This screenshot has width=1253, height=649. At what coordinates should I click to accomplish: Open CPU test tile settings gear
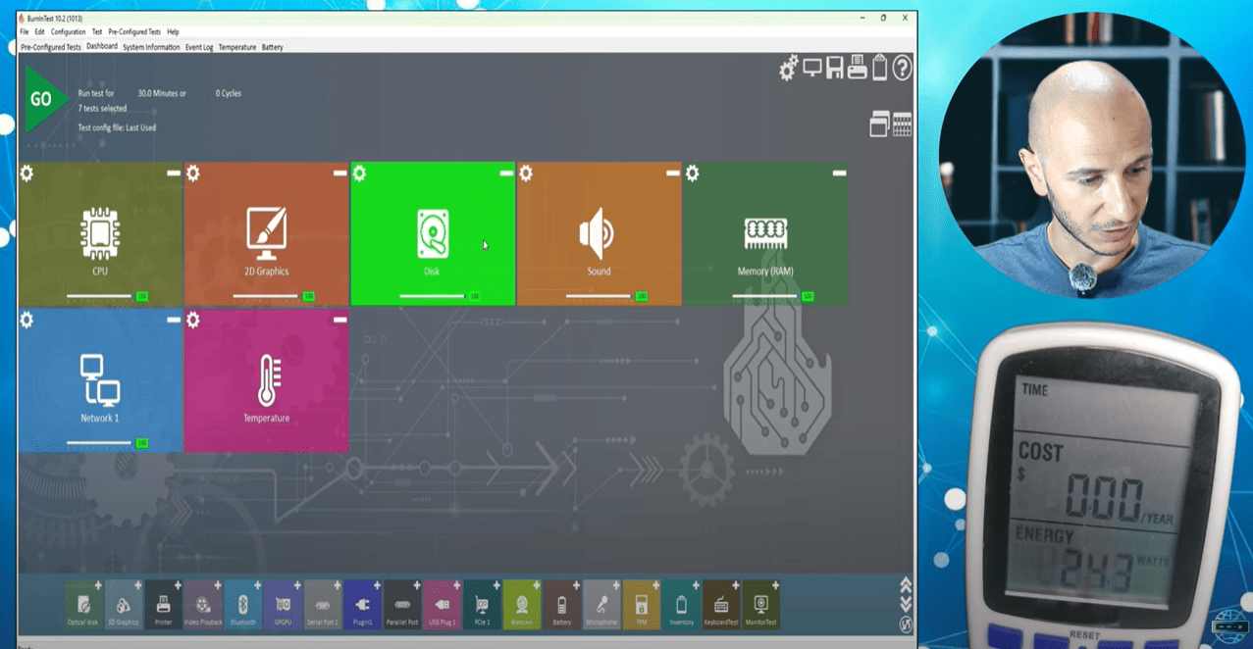click(x=26, y=174)
